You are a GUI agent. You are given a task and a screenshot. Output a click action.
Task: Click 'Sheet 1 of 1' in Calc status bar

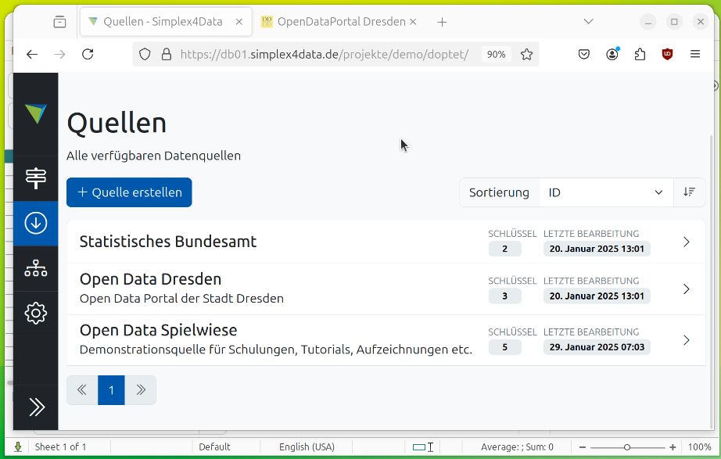pos(60,446)
